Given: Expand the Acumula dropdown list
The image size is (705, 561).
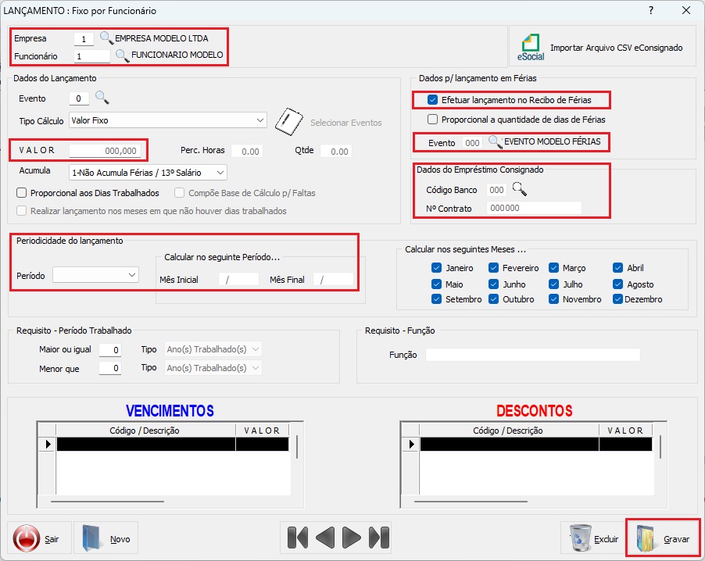Looking at the screenshot, I should pos(220,172).
